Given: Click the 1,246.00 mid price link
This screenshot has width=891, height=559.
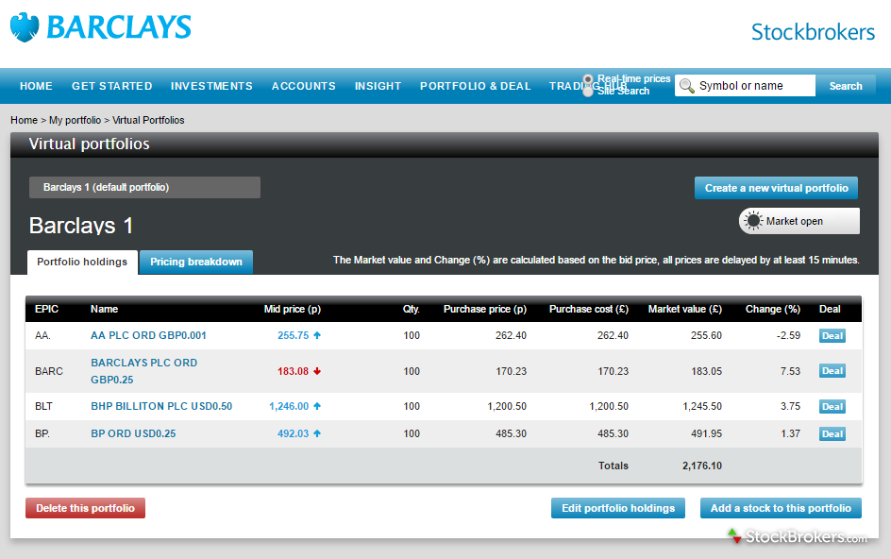Looking at the screenshot, I should [289, 407].
